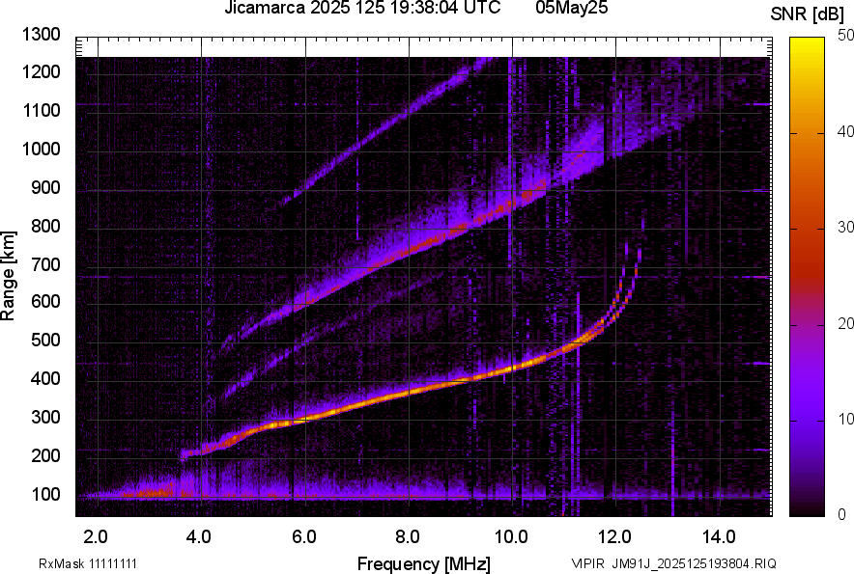Viewport: 854px width, 574px height.
Task: Click the 'Range [km]' axis label
Action: [x=8, y=276]
